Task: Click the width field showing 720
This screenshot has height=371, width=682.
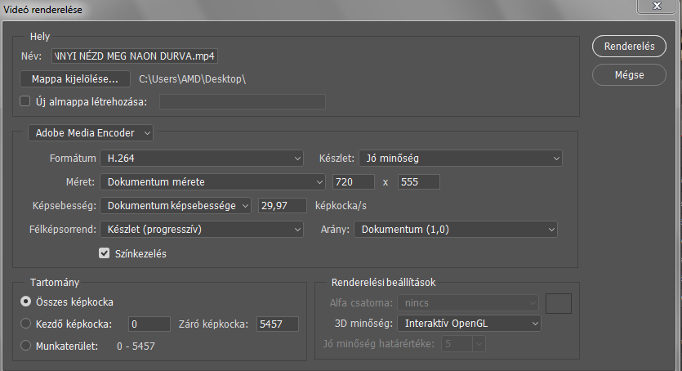Action: coord(354,181)
